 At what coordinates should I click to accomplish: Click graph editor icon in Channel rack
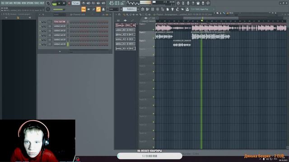103,14
